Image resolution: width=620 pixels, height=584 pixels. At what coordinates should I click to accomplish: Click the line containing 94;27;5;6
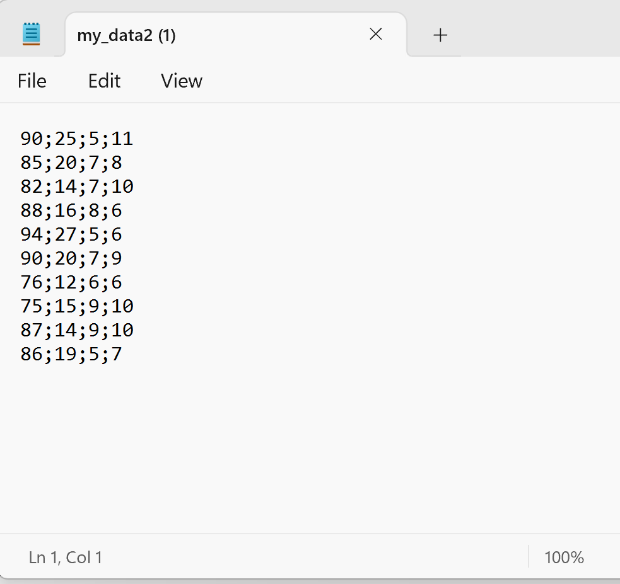[x=69, y=234]
